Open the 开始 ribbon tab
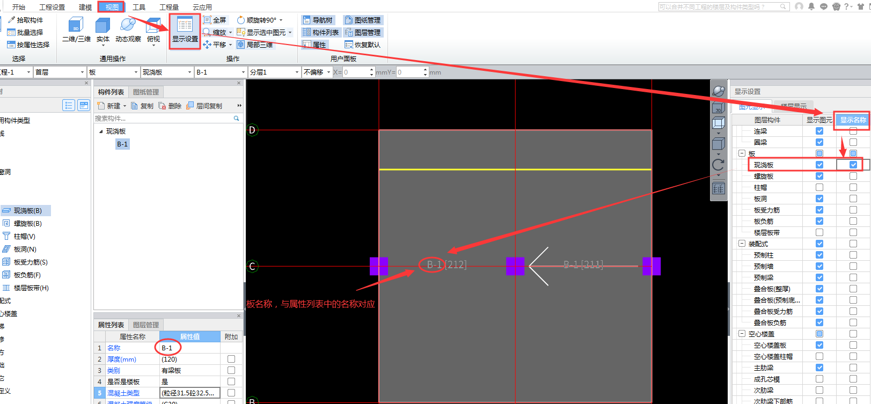This screenshot has width=871, height=404. [x=19, y=7]
